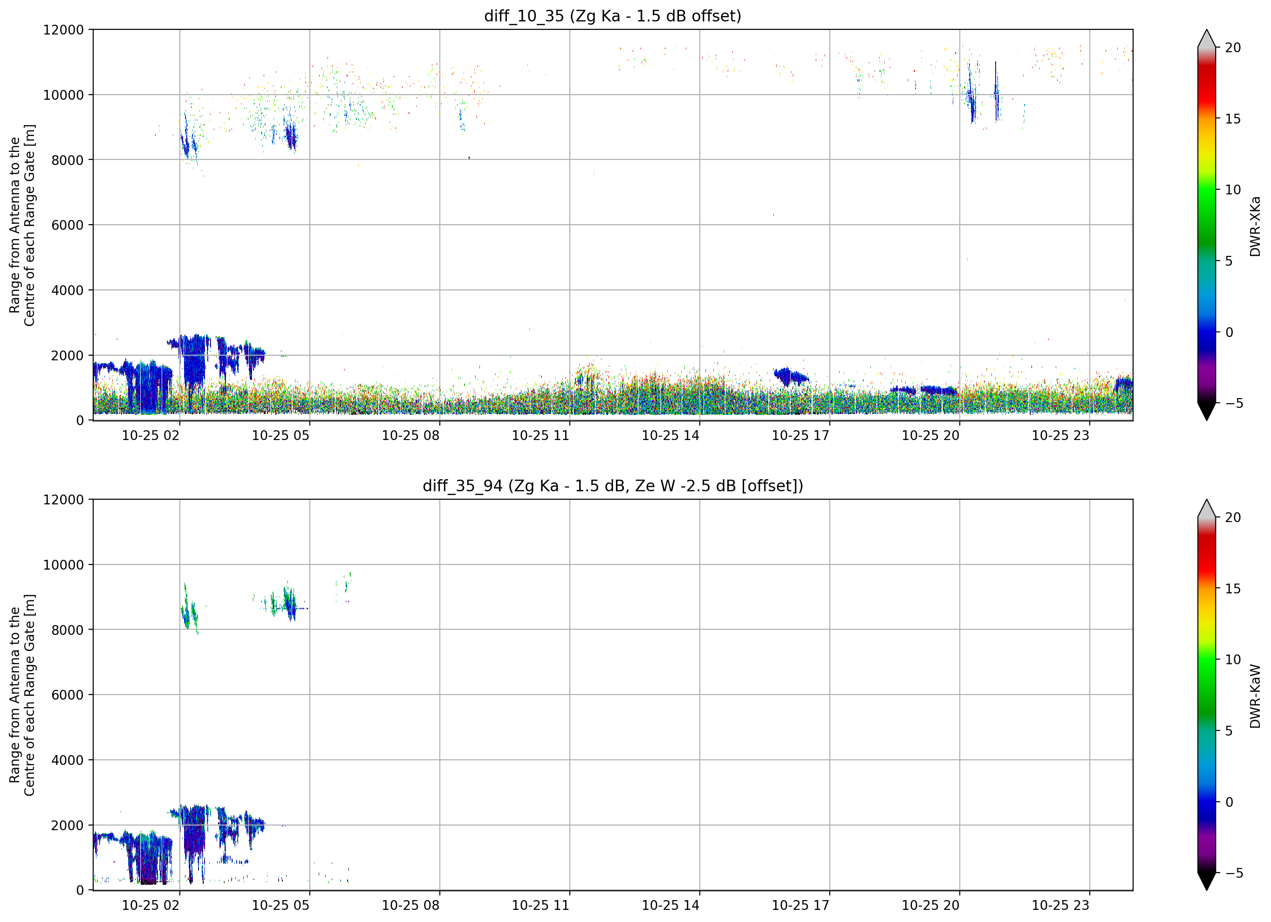Image resolution: width=1271 pixels, height=922 pixels.
Task: Click the '10-25 05' x-tick label in the bottom plot
Action: pyautogui.click(x=281, y=905)
